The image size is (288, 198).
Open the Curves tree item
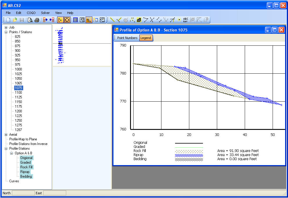(x=14, y=181)
